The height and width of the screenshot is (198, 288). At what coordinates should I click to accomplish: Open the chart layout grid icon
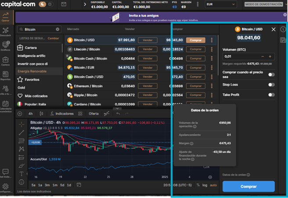pos(80,114)
